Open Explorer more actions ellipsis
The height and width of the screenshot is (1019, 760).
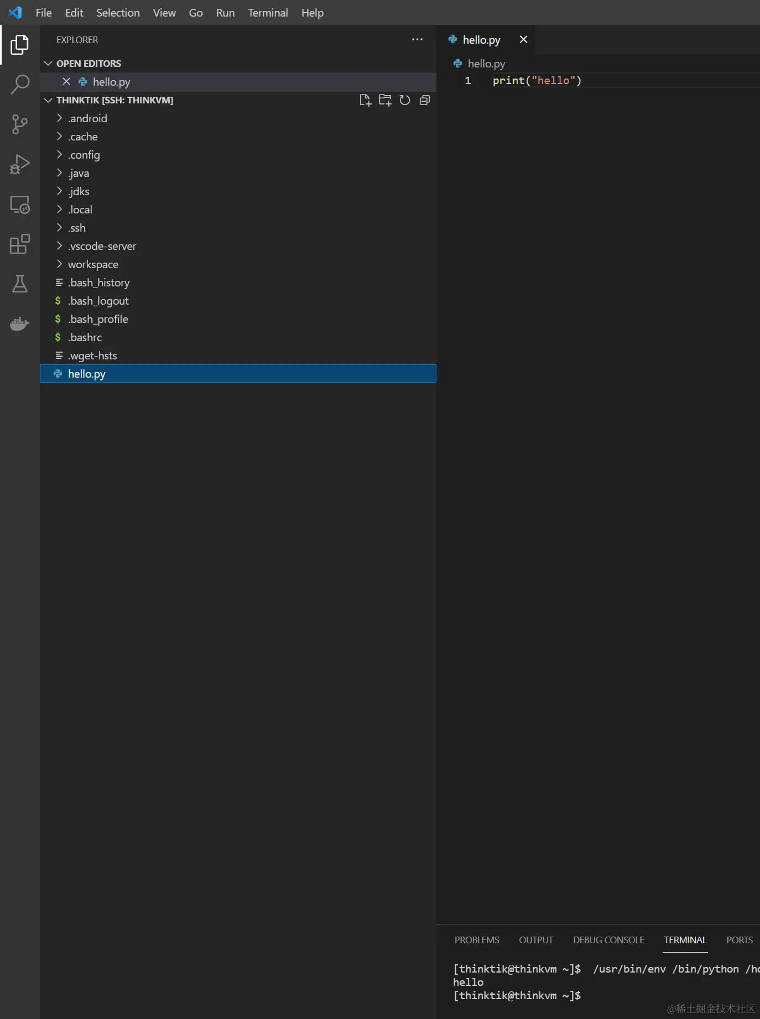click(x=417, y=39)
